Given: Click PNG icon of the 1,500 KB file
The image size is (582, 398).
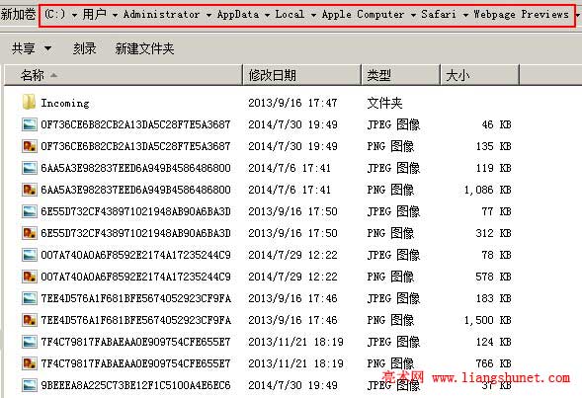Looking at the screenshot, I should [30, 320].
